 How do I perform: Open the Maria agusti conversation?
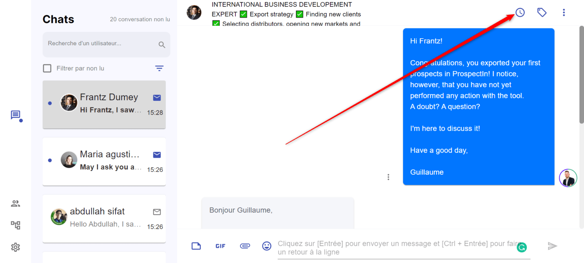coord(104,161)
